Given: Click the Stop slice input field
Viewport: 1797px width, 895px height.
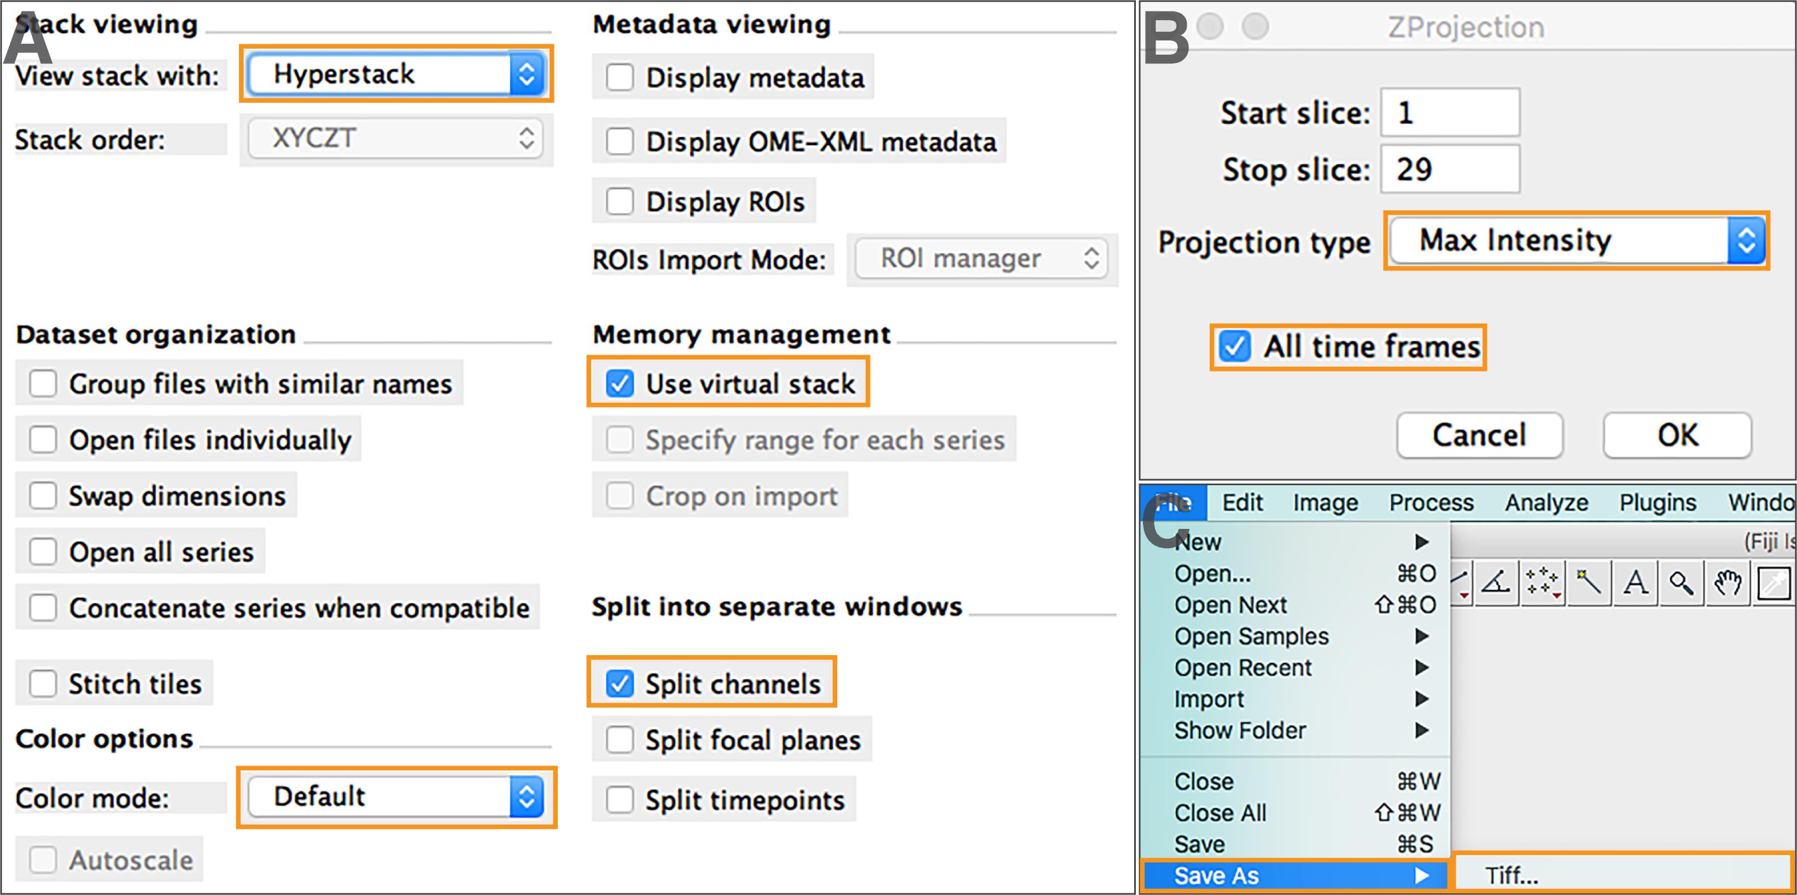Looking at the screenshot, I should click(x=1450, y=169).
